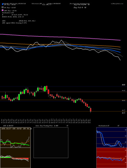Click the MACD histogram green bars
The width and height of the screenshot is (127, 168).
tap(6, 157)
